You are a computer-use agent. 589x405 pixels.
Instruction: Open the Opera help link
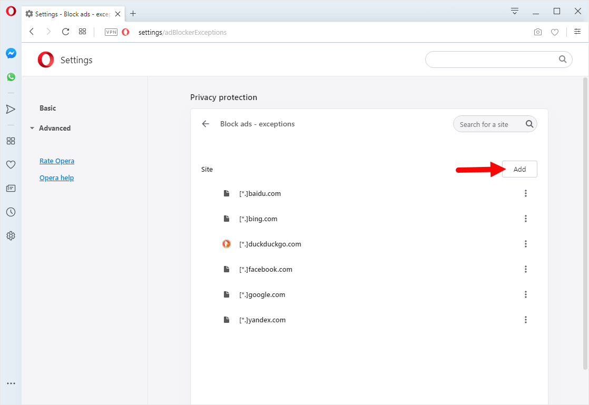[57, 177]
